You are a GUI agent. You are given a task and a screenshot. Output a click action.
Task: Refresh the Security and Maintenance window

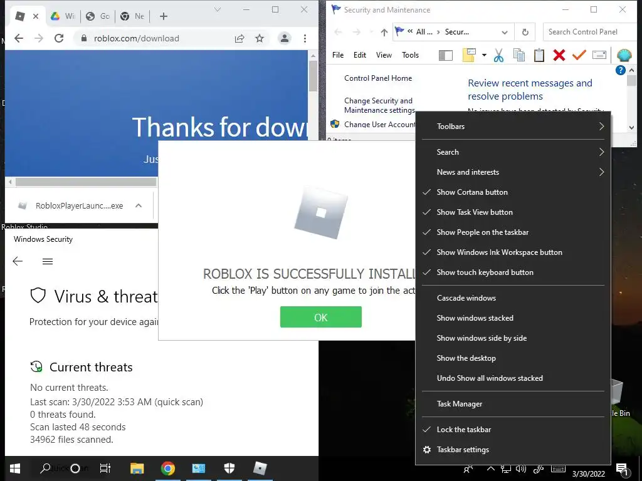tap(525, 32)
